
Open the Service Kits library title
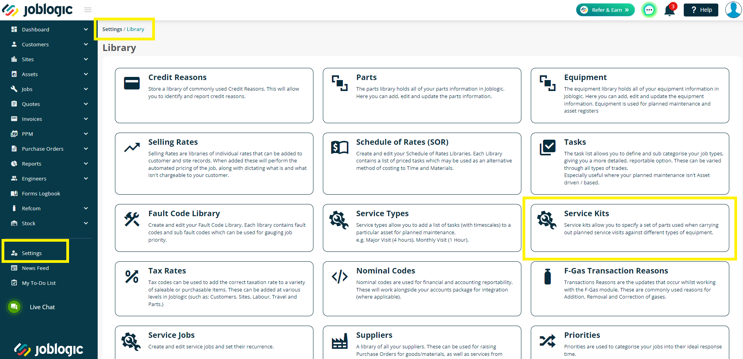point(586,213)
